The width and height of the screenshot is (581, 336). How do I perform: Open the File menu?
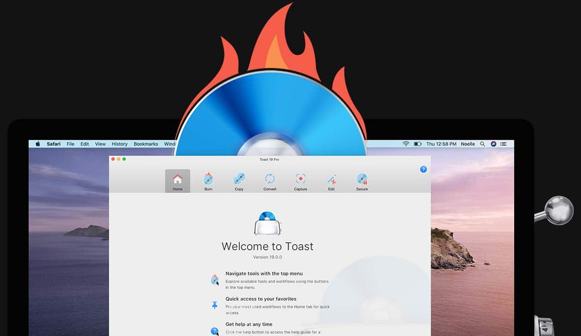(x=70, y=144)
